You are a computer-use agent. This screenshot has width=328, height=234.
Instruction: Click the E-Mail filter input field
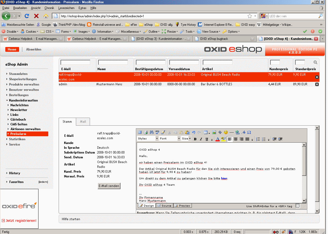[75, 62]
